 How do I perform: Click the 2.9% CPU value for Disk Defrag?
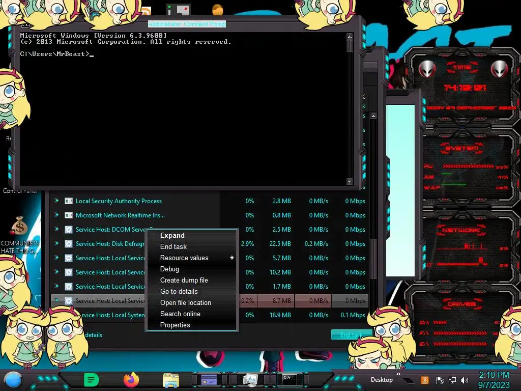point(248,244)
